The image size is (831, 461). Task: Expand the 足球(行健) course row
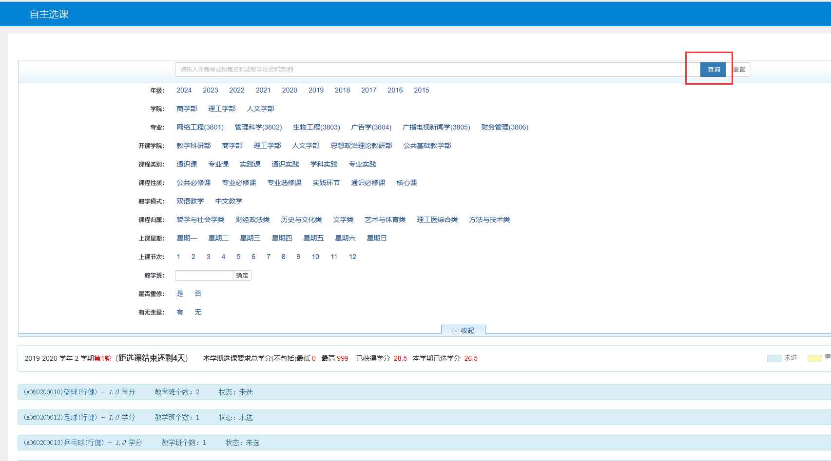click(80, 417)
